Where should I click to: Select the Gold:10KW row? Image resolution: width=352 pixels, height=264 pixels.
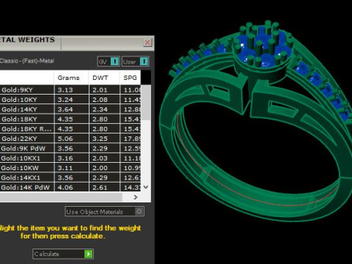(70, 168)
